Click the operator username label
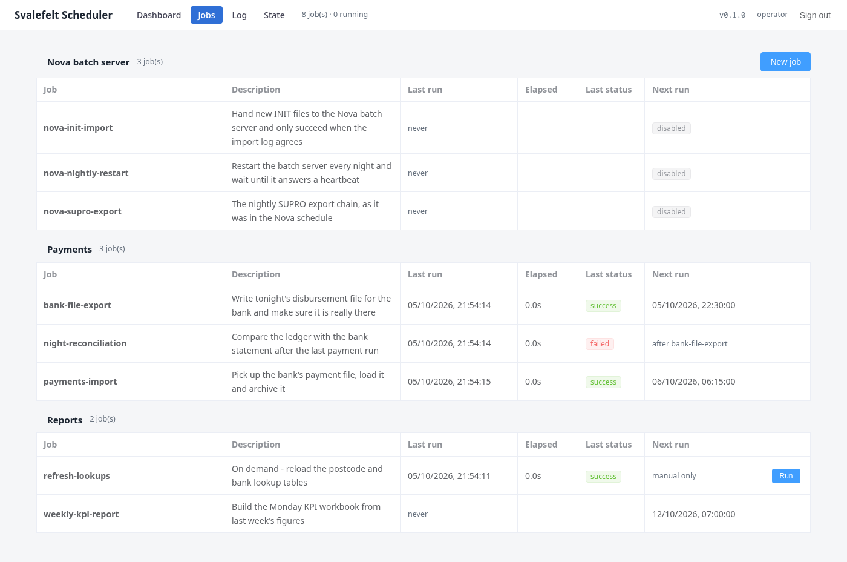 (772, 15)
